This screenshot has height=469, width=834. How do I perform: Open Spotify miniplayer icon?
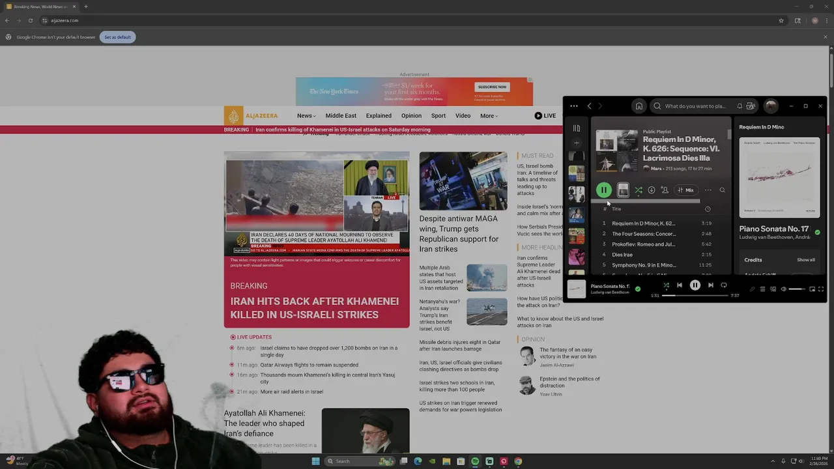tap(812, 289)
